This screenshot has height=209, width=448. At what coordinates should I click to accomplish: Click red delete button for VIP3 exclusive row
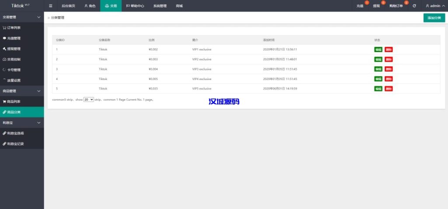(388, 69)
